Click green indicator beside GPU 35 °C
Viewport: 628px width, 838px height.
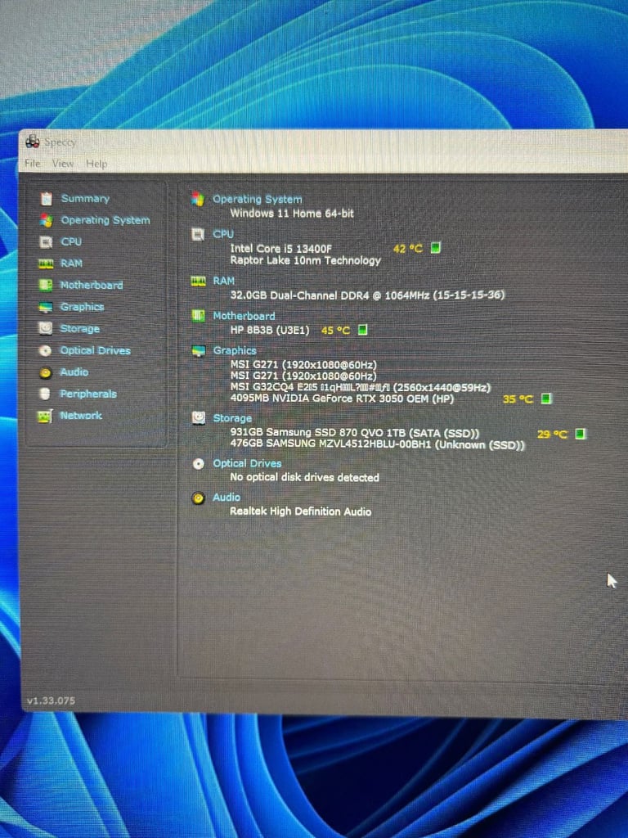(546, 399)
